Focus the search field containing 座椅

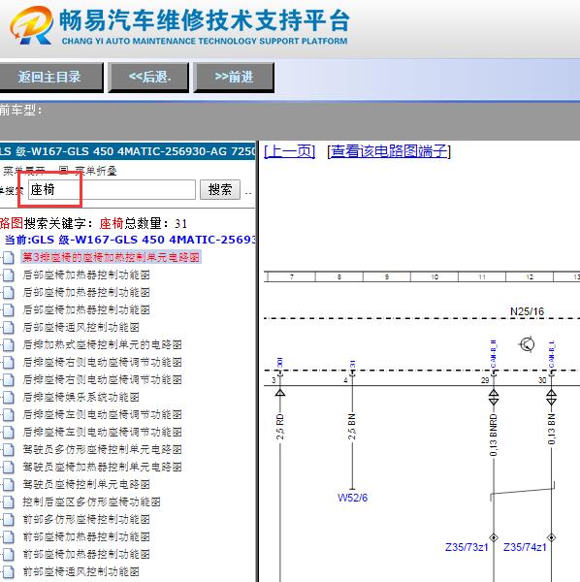click(112, 190)
